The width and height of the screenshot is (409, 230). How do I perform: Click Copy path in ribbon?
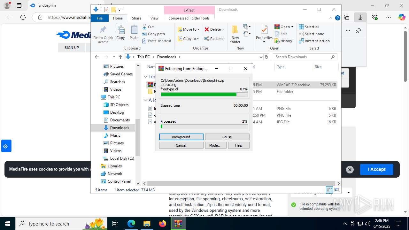pyautogui.click(x=153, y=34)
